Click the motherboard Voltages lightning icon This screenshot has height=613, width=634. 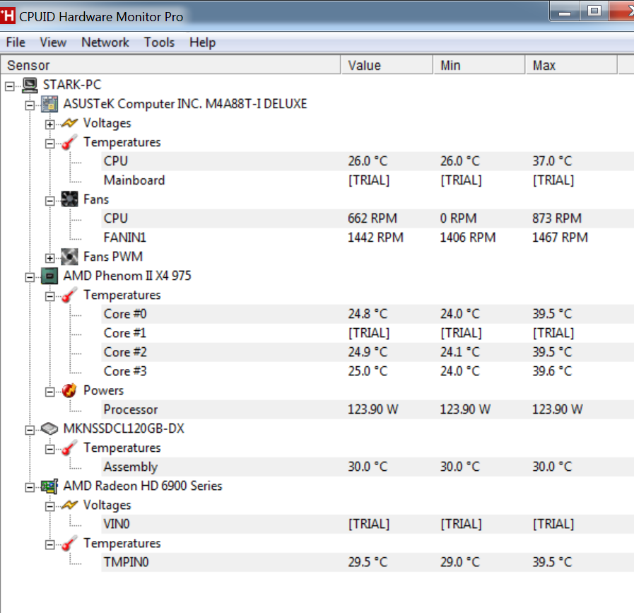tap(69, 123)
